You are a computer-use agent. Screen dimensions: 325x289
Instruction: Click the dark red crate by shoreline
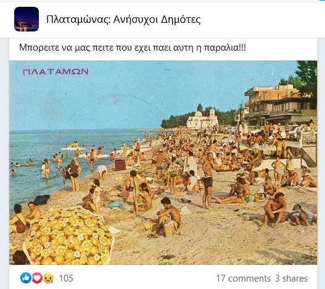pos(120,165)
